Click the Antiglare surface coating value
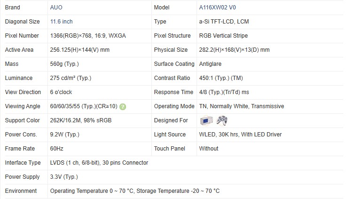Image resolution: width=347 pixels, height=199 pixels. pyautogui.click(x=211, y=64)
